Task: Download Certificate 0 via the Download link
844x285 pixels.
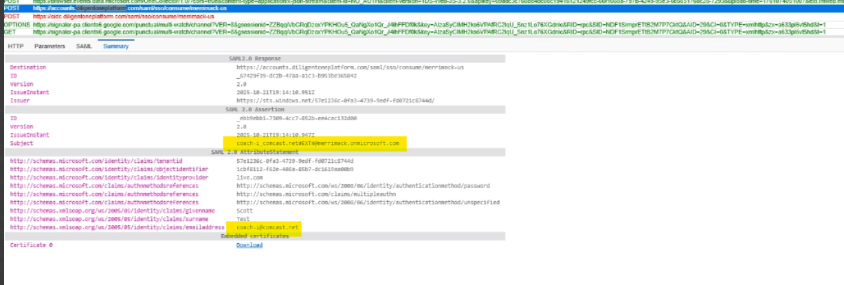Action: [x=249, y=244]
